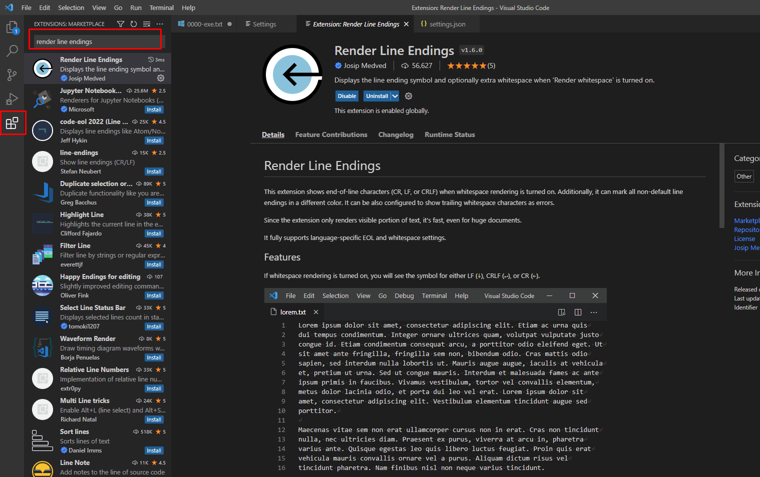This screenshot has height=477, width=760.
Task: Open the Feature Contributions tab
Action: [x=331, y=134]
